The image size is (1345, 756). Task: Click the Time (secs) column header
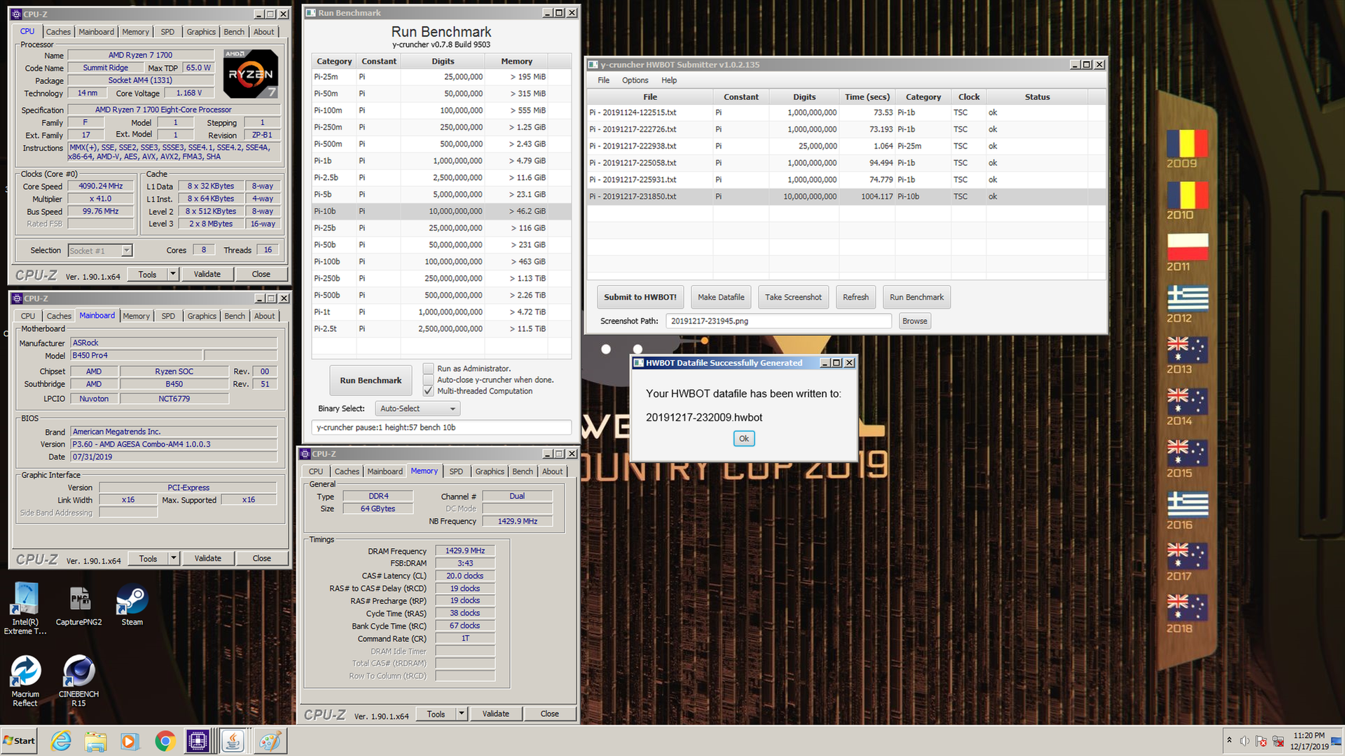867,97
